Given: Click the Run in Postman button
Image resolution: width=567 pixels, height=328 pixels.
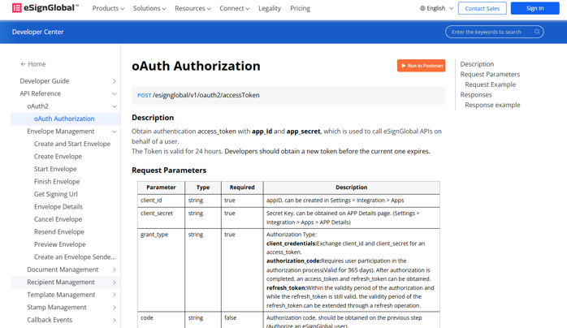Looking at the screenshot, I should (x=421, y=66).
